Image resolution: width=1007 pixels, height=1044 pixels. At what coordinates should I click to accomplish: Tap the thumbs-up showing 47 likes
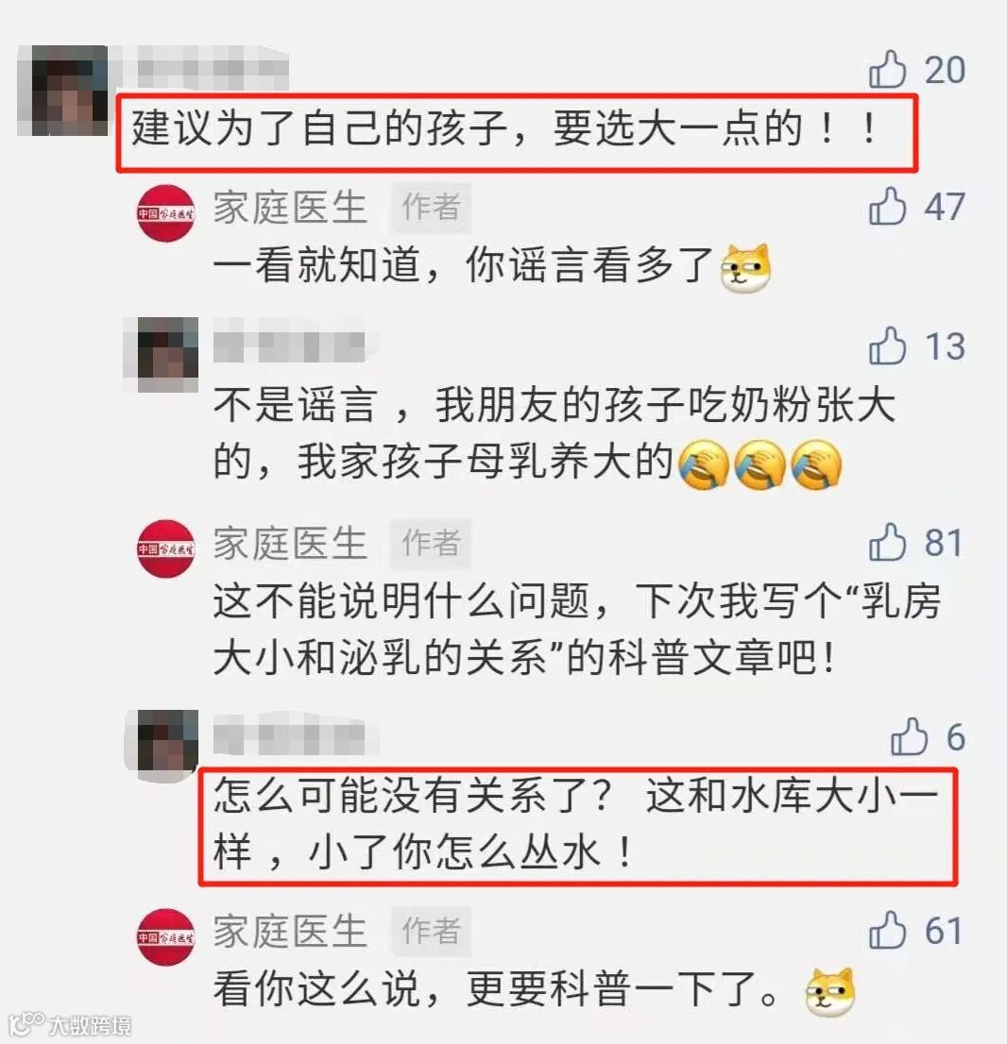click(x=888, y=206)
